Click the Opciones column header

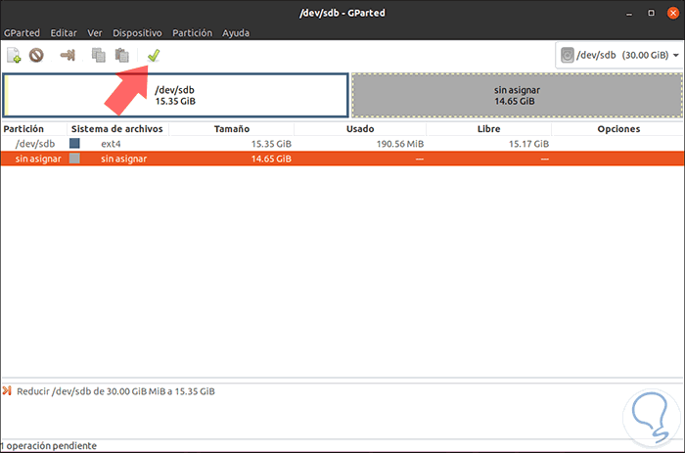[618, 129]
